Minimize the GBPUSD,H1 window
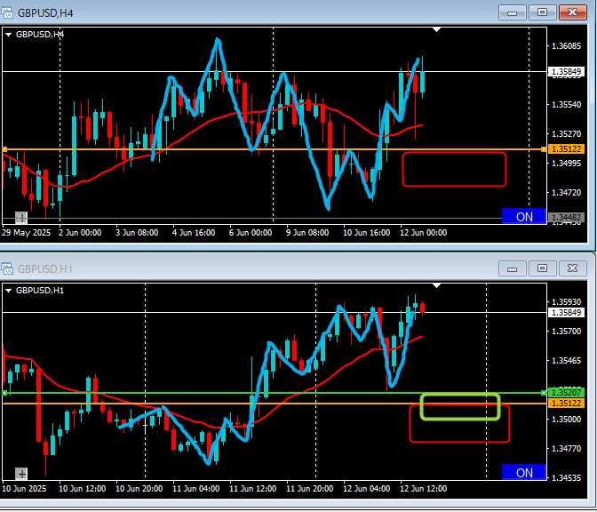Viewport: 597px width, 512px height. click(512, 268)
